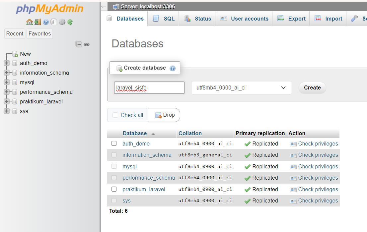Open the Status tab
The width and height of the screenshot is (367, 232).
197,19
